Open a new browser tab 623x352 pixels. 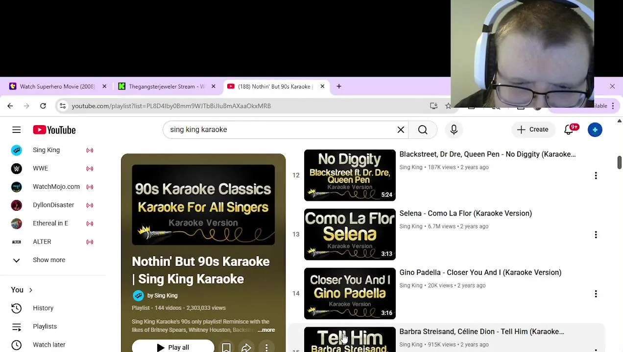[339, 86]
